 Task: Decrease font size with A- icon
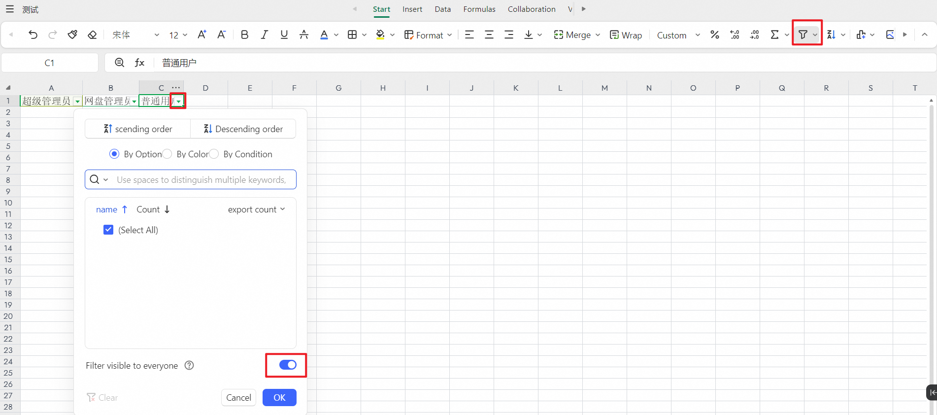[222, 35]
